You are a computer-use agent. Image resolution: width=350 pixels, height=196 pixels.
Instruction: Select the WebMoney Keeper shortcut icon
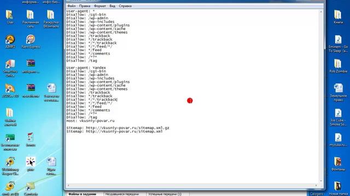tap(10, 166)
